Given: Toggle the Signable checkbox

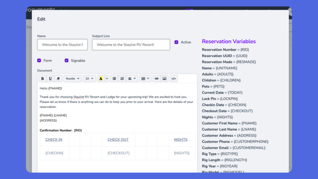Looking at the screenshot, I should click(x=67, y=60).
